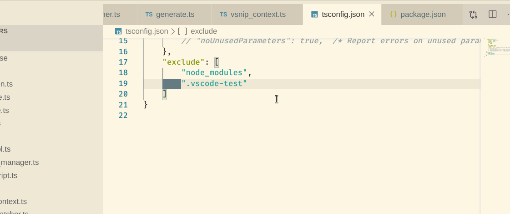Switch to the generate.ts tab

click(175, 15)
